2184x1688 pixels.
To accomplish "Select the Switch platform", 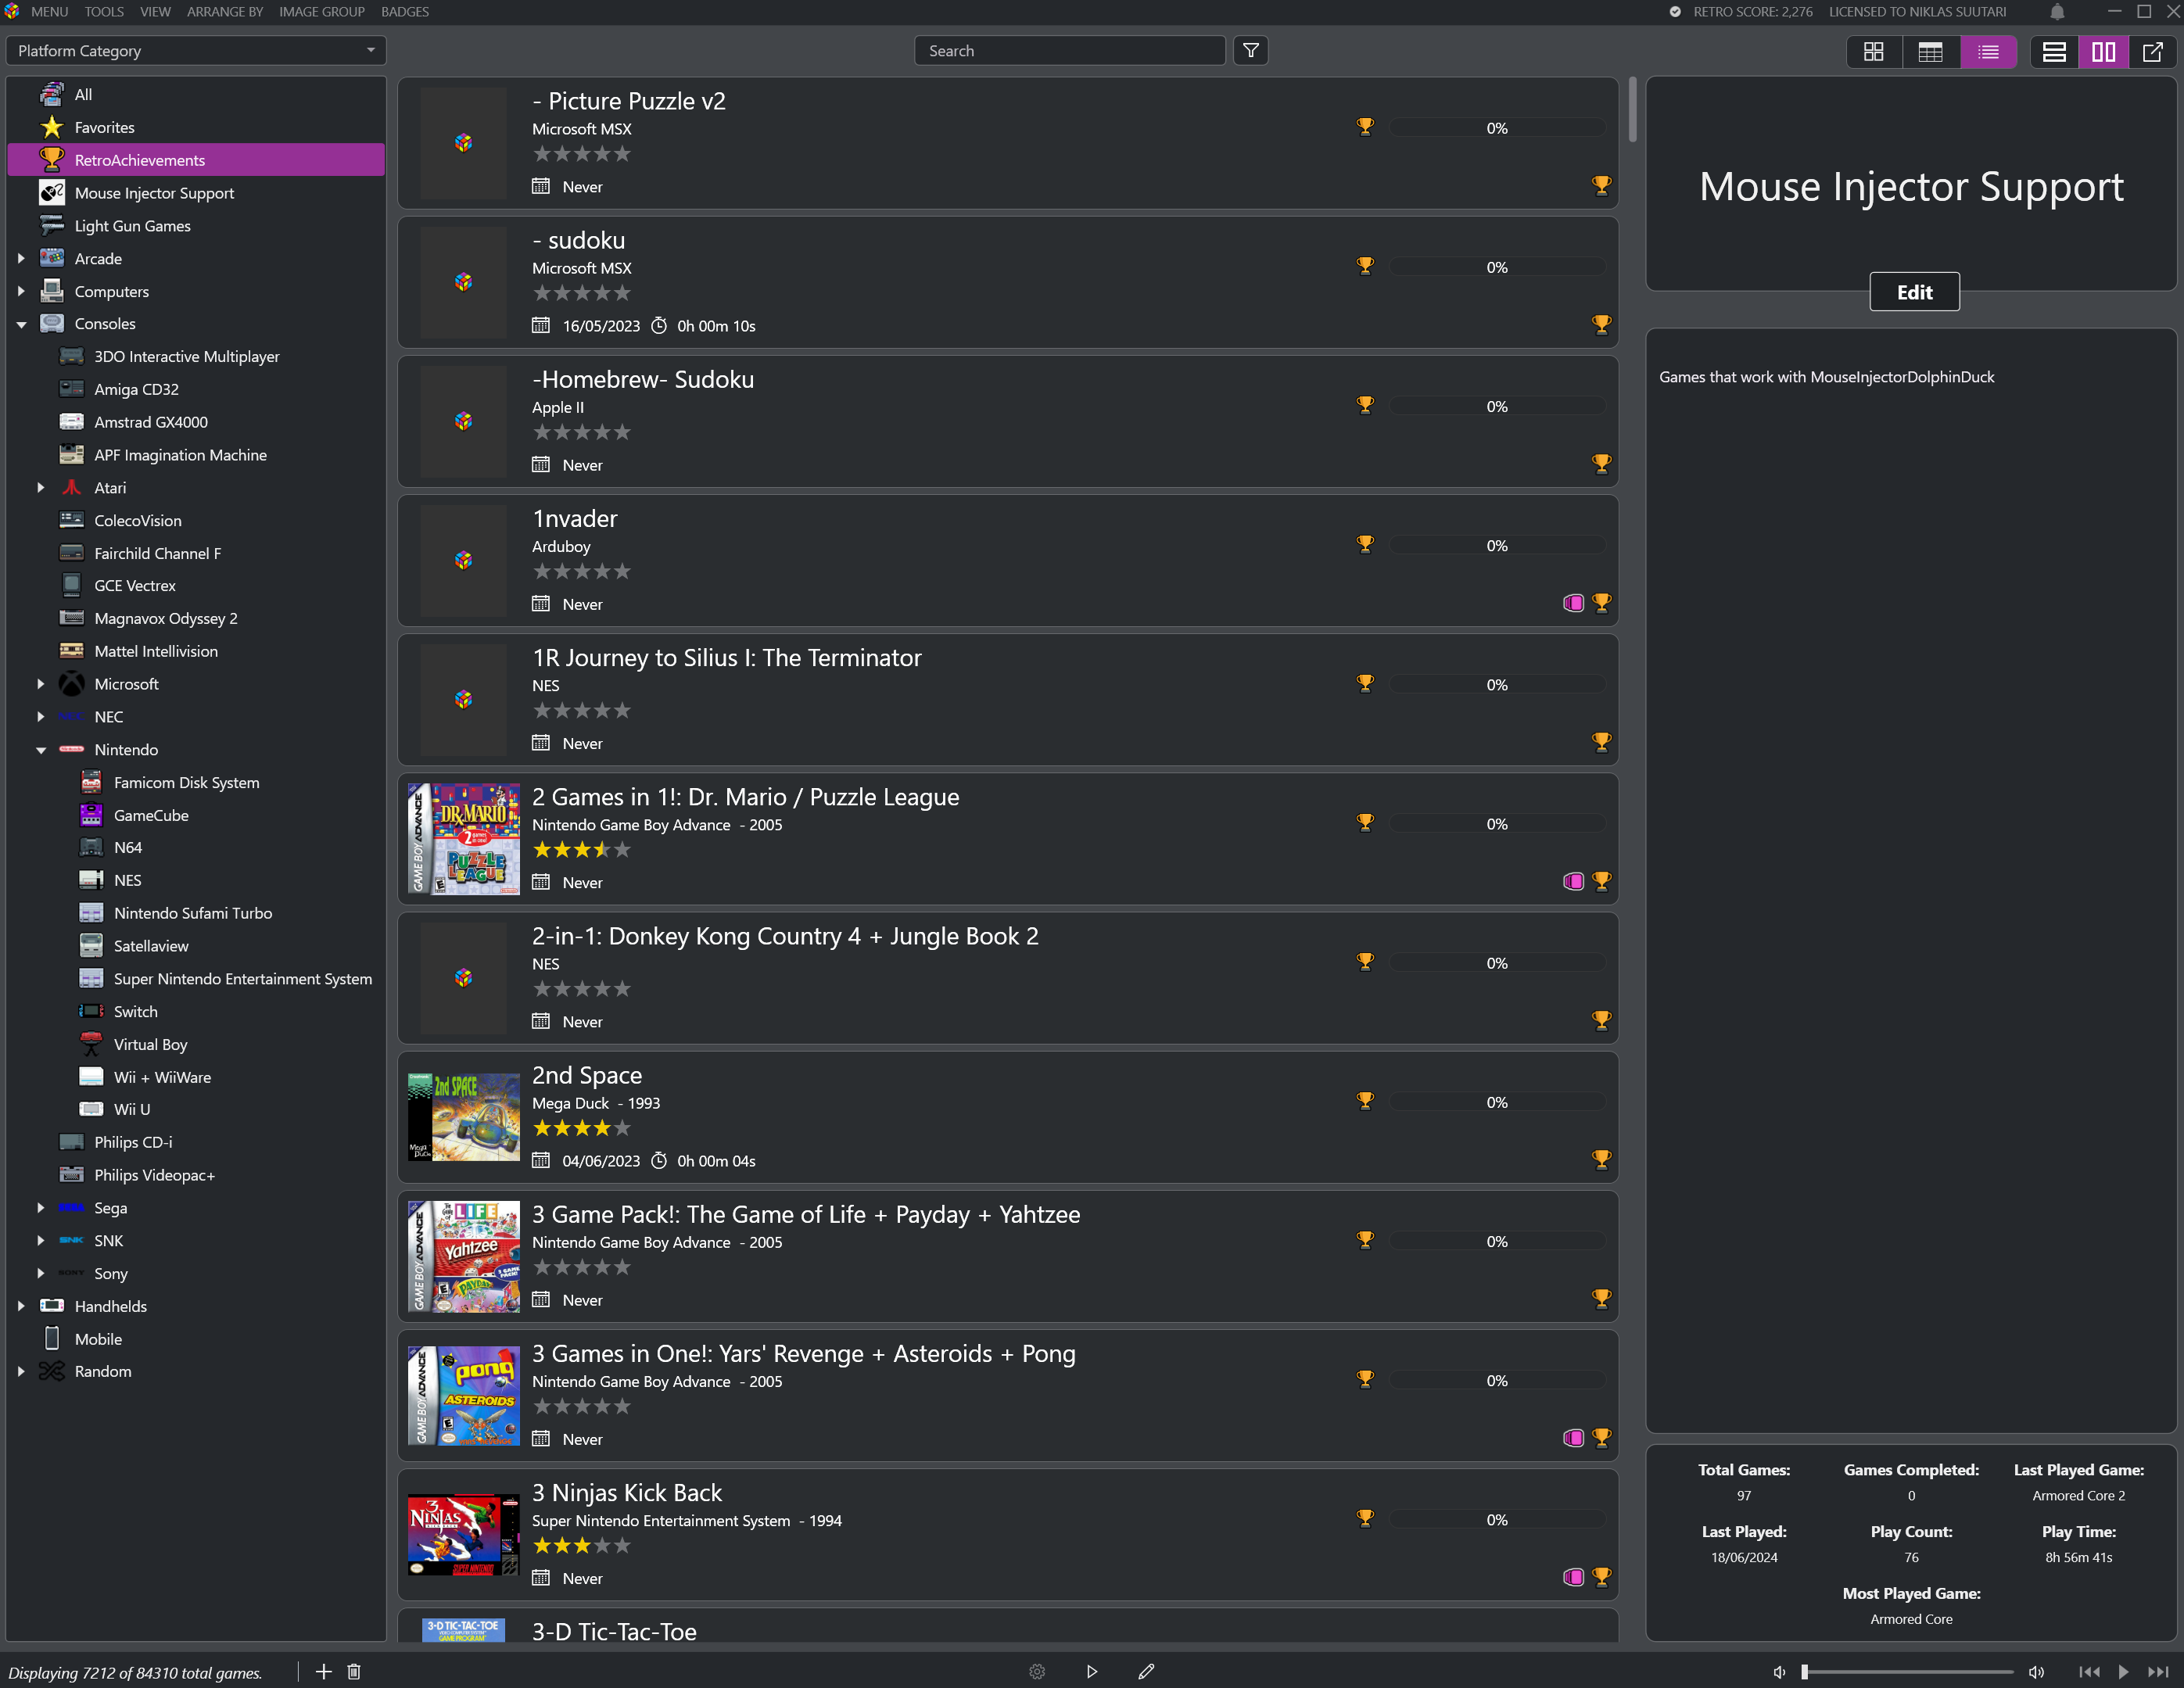I will [196, 1011].
